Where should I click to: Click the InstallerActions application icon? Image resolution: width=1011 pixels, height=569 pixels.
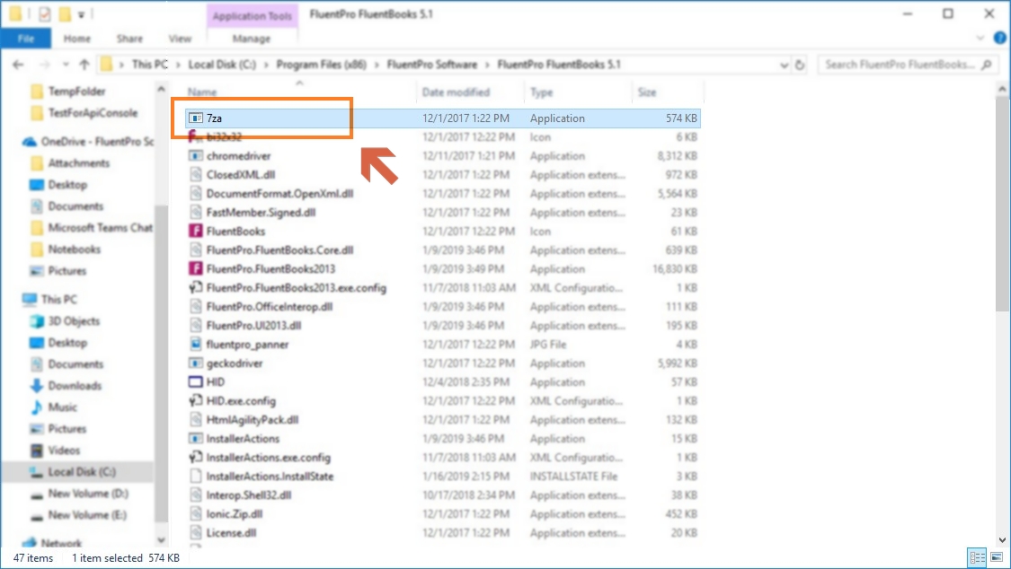(x=195, y=438)
